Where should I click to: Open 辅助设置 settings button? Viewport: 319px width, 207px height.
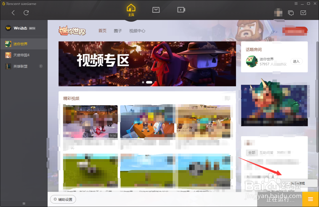(x=63, y=199)
